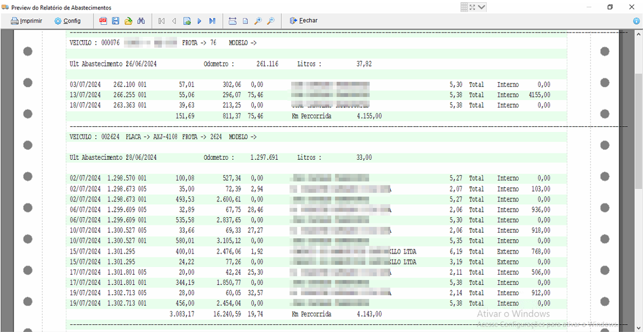The image size is (643, 332).
Task: Click the blue info icon
Action: pyautogui.click(x=637, y=21)
